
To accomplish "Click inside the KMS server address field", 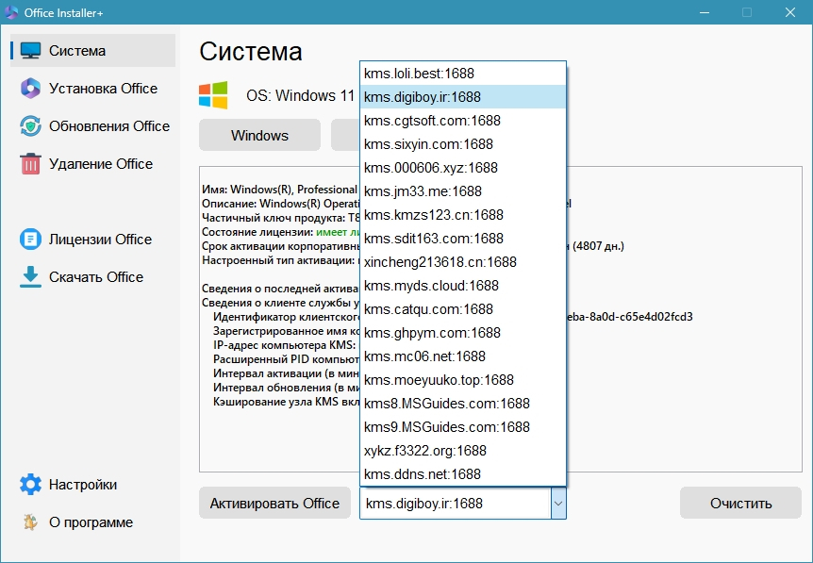I will (456, 503).
